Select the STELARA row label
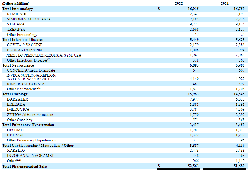Image resolution: width=248 pixels, height=171 pixels. tap(16, 24)
